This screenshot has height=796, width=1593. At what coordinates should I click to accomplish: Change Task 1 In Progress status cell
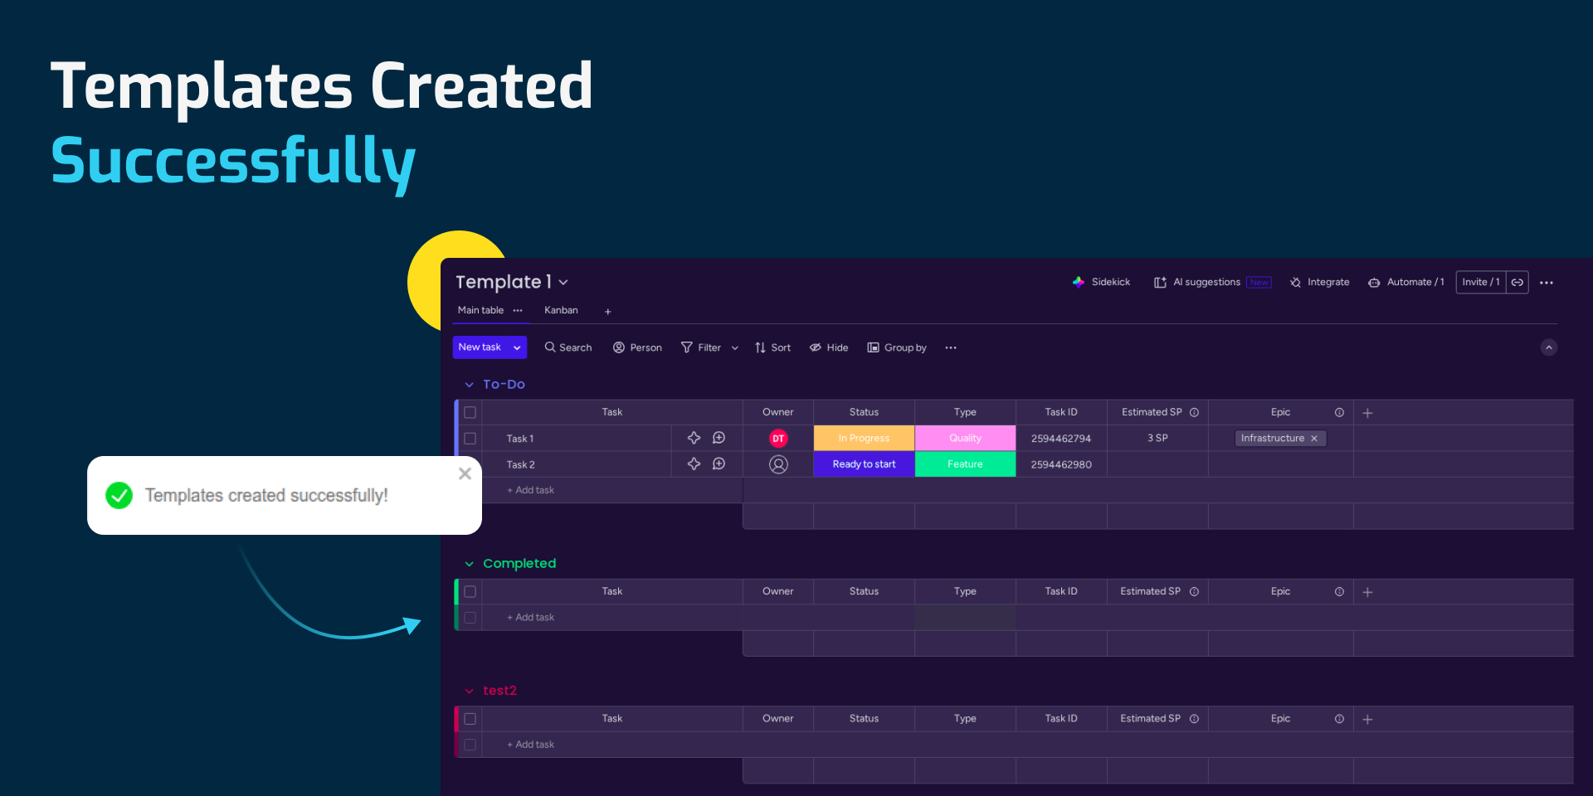click(x=864, y=438)
